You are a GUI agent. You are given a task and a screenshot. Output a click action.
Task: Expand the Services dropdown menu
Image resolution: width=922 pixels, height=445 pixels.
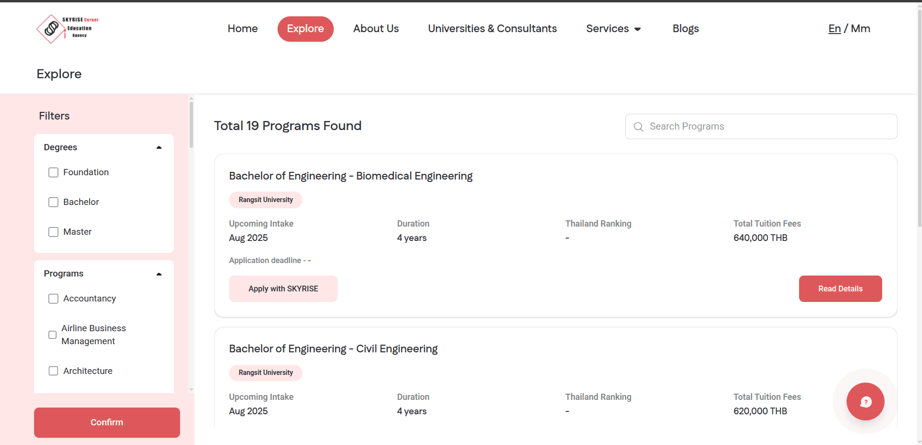[613, 29]
